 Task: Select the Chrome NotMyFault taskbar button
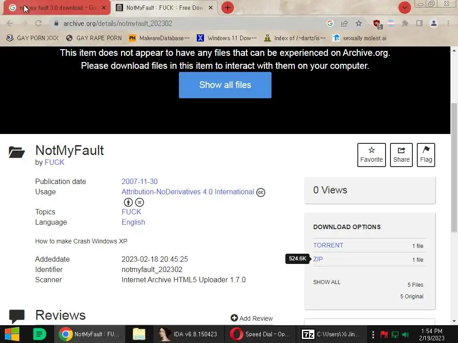(89, 334)
